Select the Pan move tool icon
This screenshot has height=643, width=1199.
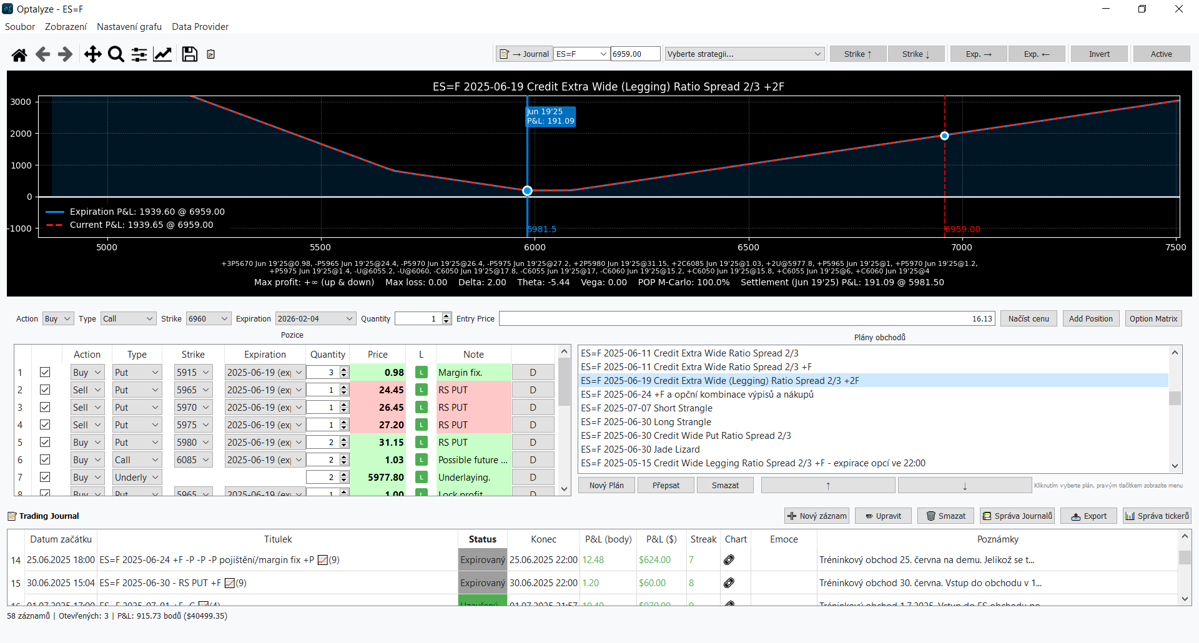(92, 55)
